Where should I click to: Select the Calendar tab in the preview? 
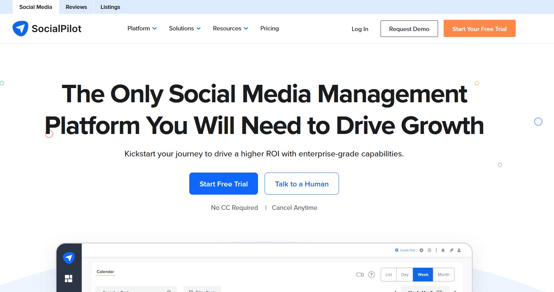pyautogui.click(x=105, y=272)
